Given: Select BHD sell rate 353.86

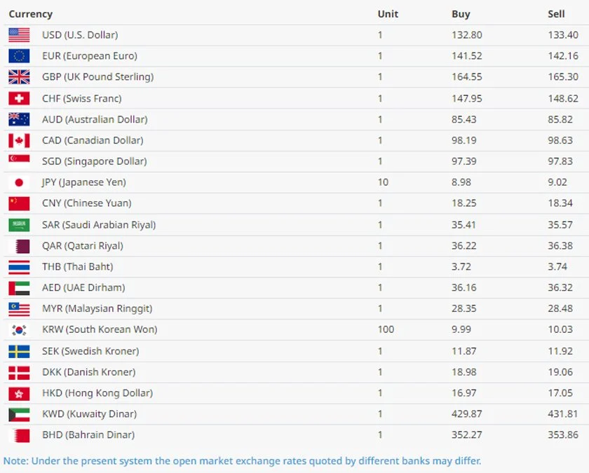Looking at the screenshot, I should (x=563, y=435).
